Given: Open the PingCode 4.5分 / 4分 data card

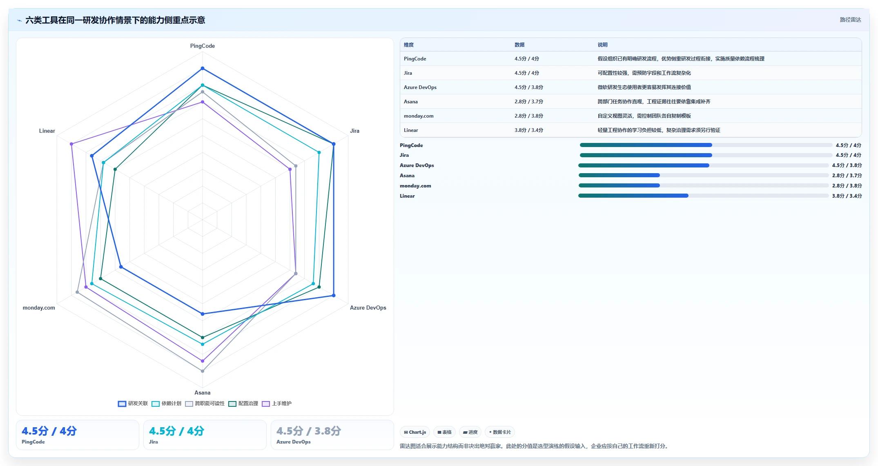Looking at the screenshot, I should (78, 435).
